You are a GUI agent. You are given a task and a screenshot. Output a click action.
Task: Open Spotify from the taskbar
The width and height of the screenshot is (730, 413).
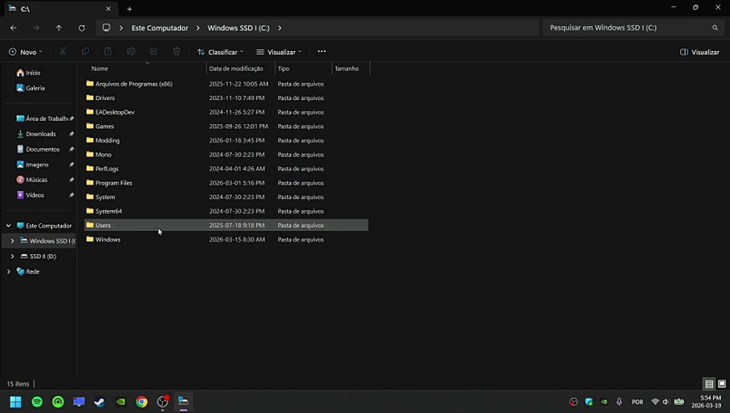[x=37, y=402]
